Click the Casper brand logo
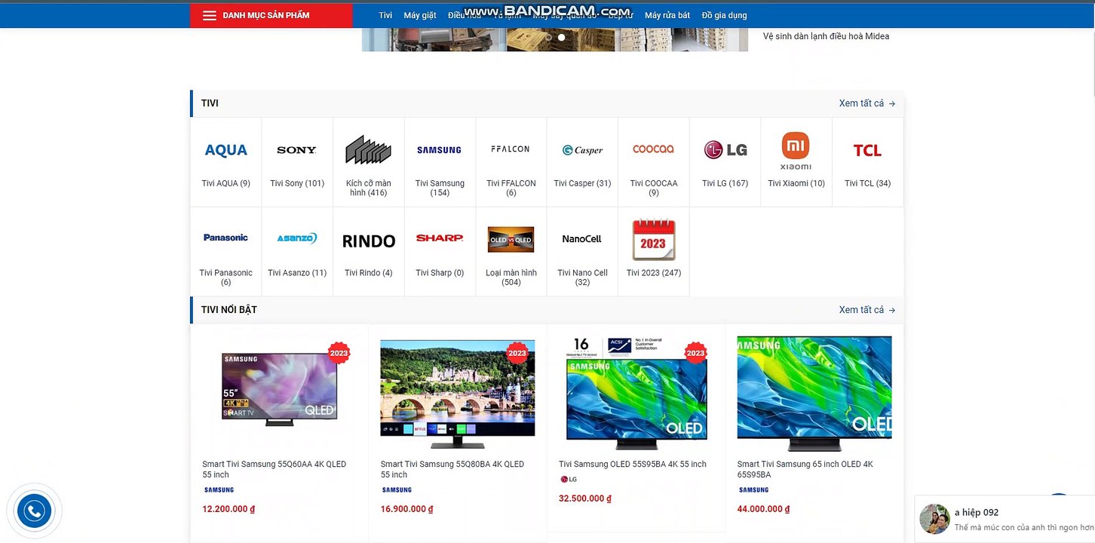 click(x=582, y=150)
